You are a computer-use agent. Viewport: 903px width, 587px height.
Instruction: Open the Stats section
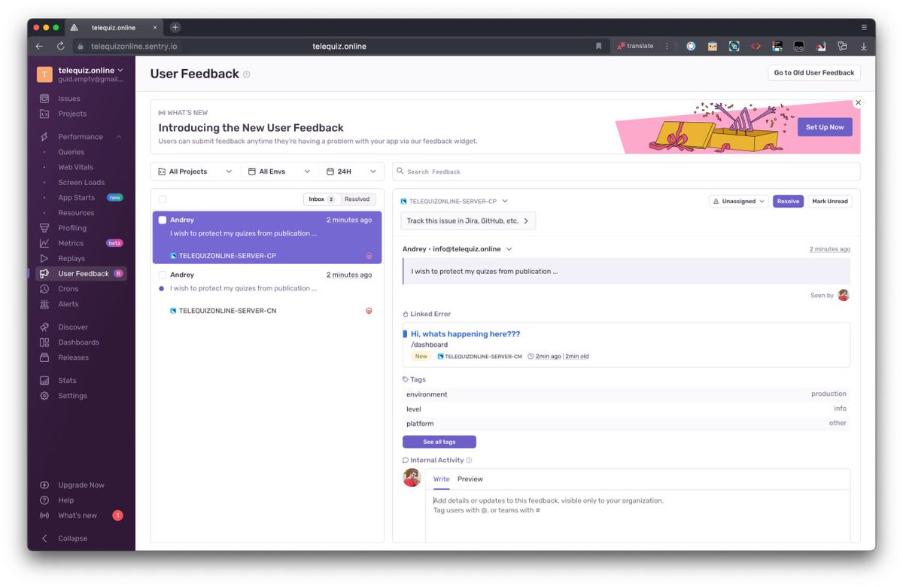tap(67, 381)
